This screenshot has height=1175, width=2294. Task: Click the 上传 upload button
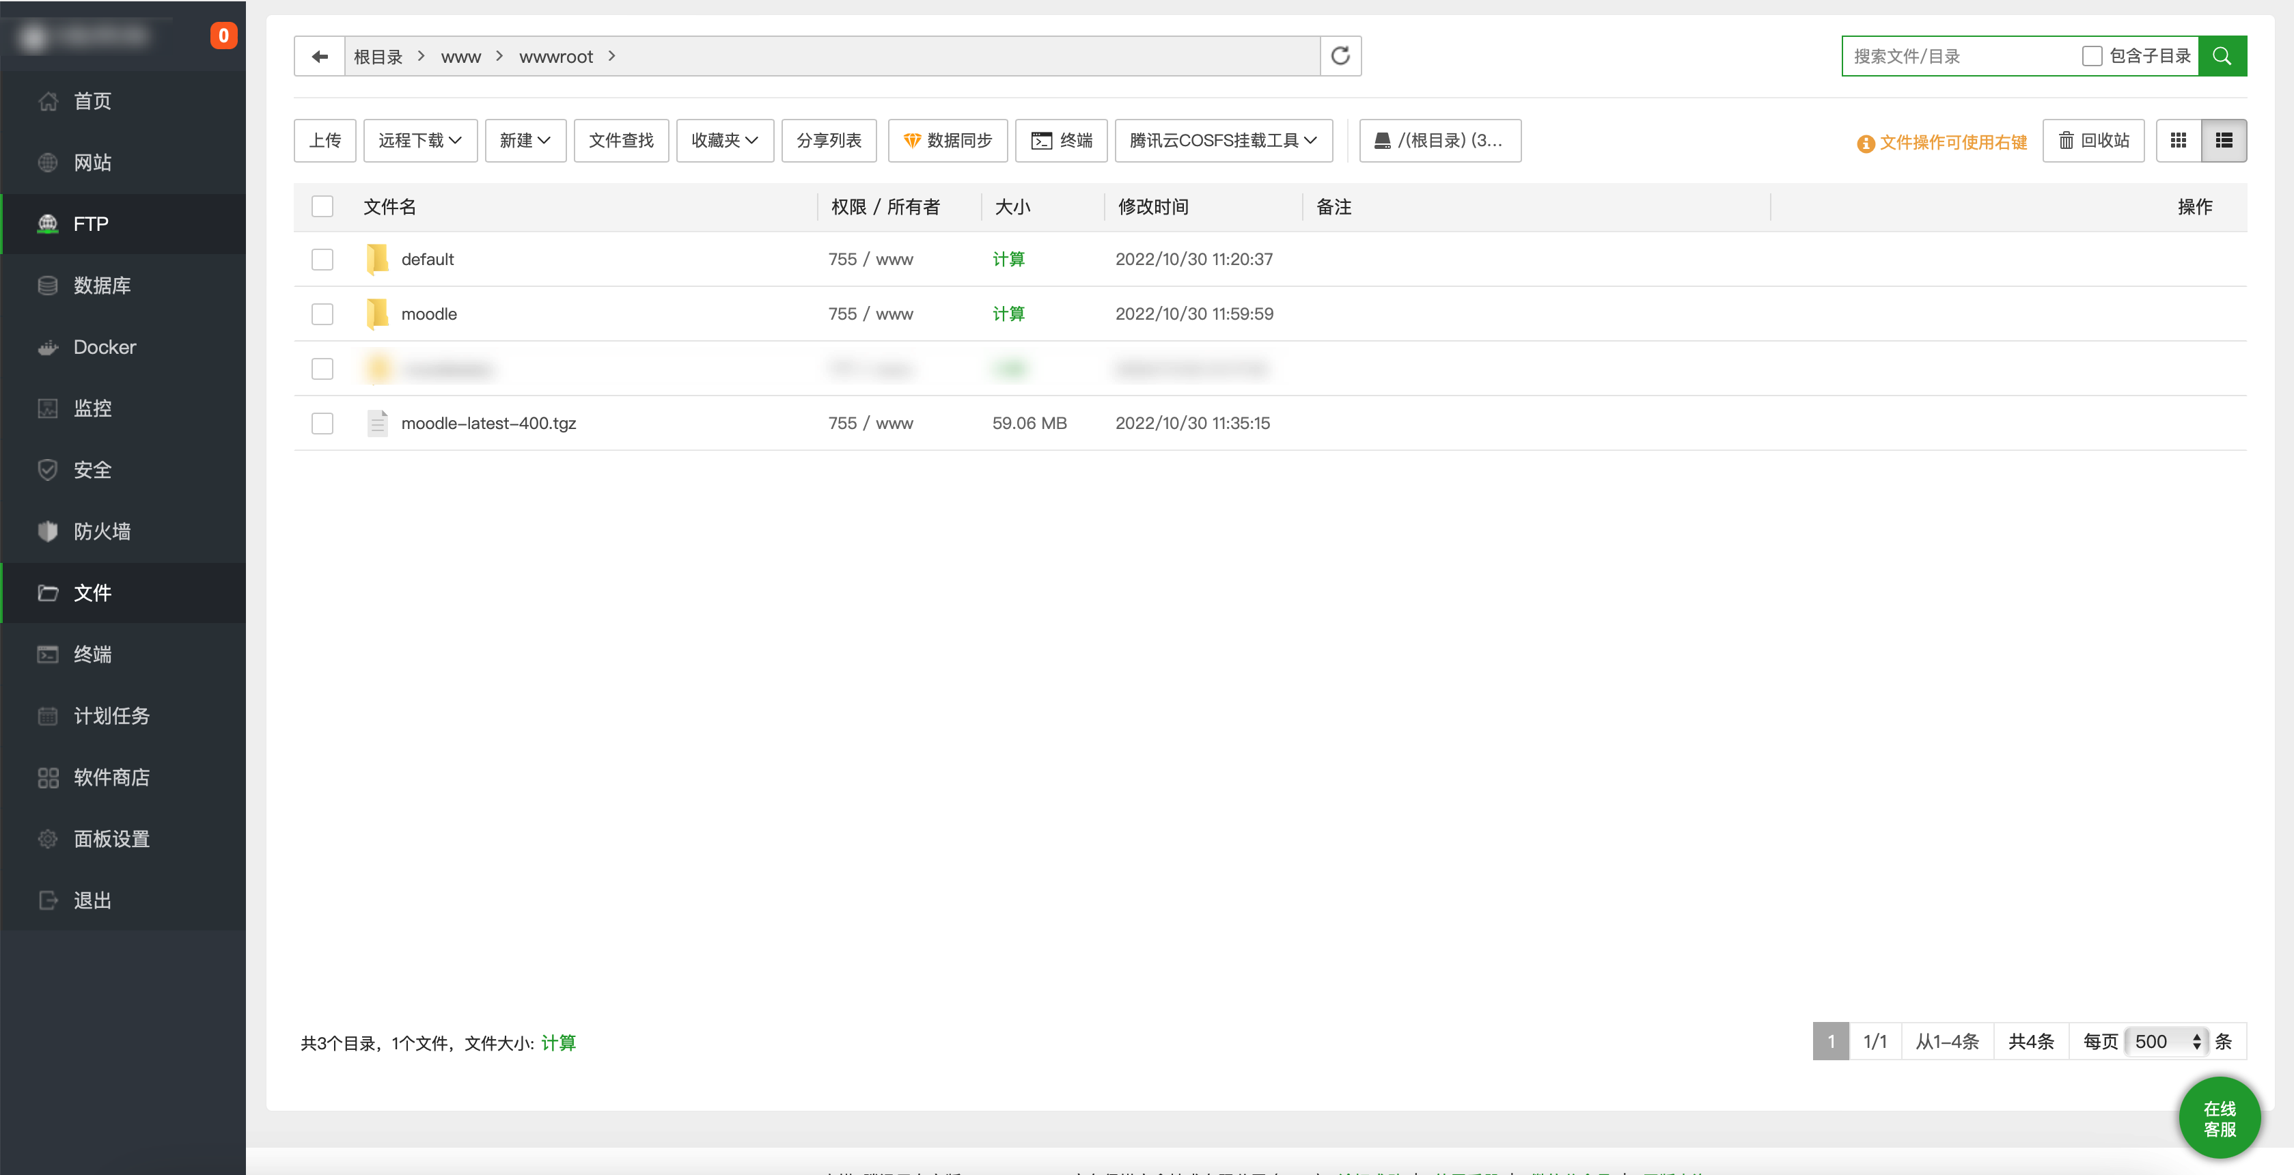click(x=324, y=141)
